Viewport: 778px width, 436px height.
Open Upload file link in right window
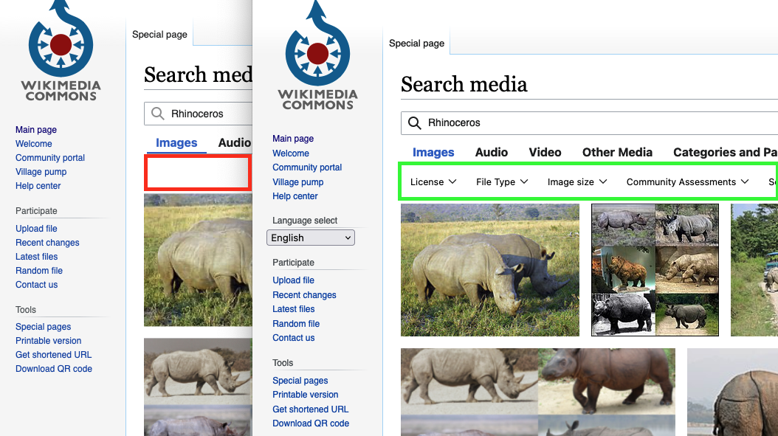click(x=293, y=280)
